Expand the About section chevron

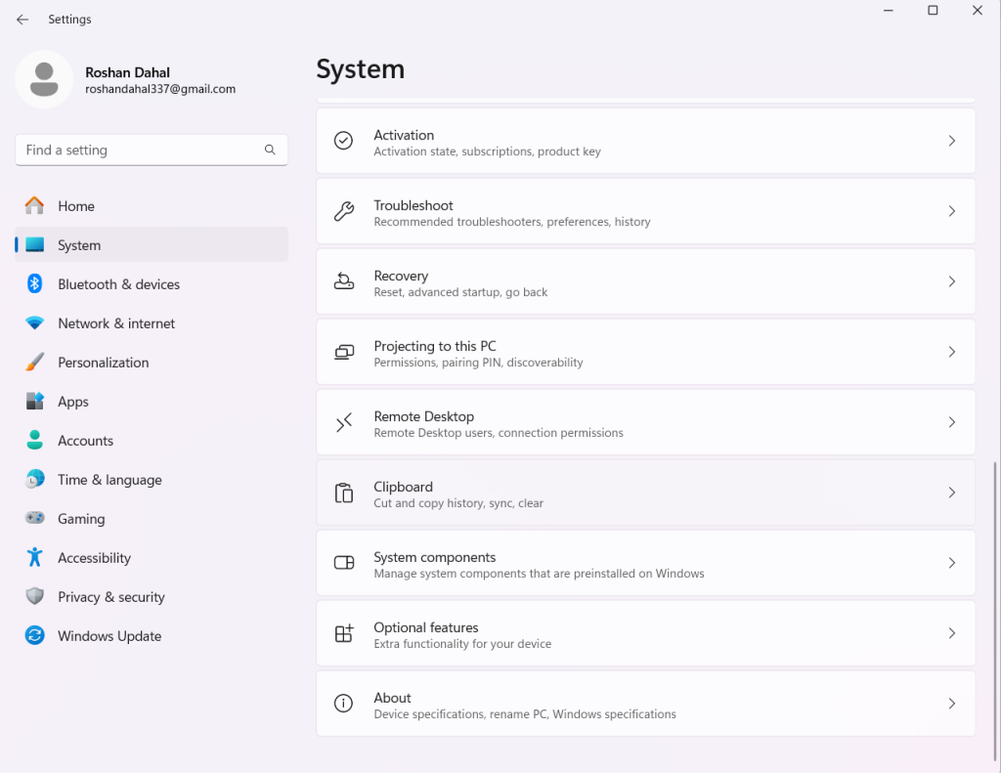951,704
